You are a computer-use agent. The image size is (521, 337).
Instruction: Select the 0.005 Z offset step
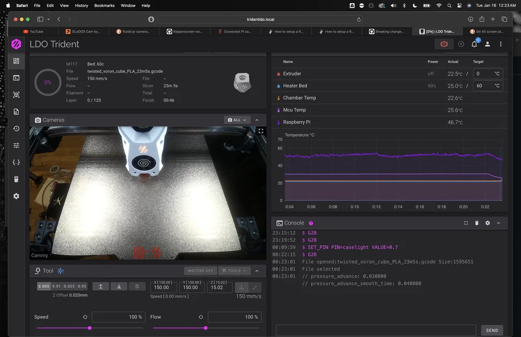44,286
